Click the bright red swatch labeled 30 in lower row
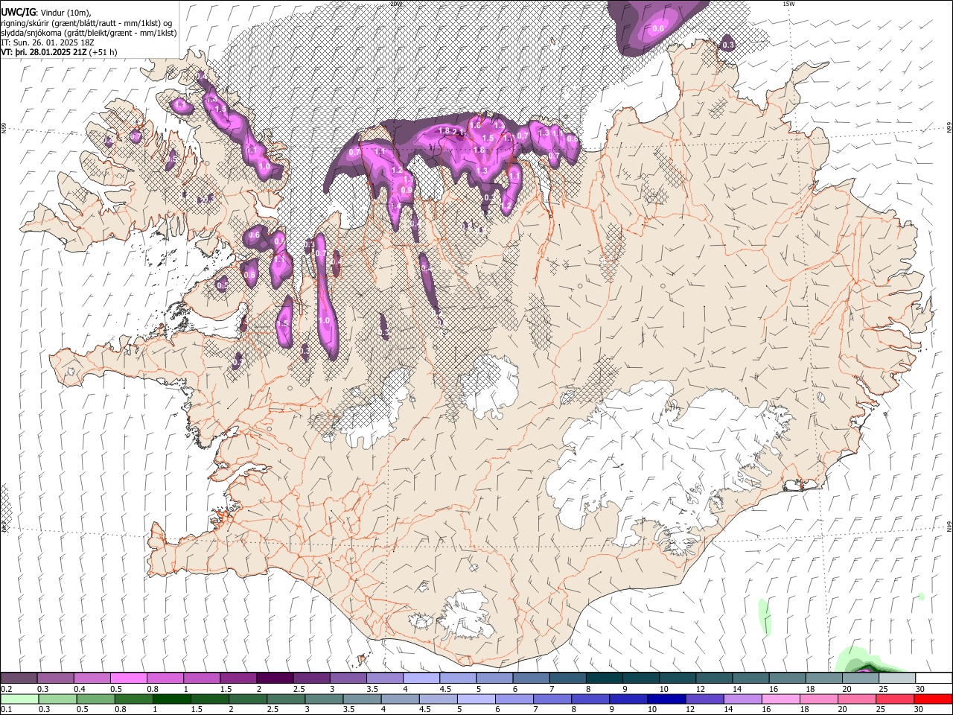This screenshot has height=715, width=953. [933, 699]
